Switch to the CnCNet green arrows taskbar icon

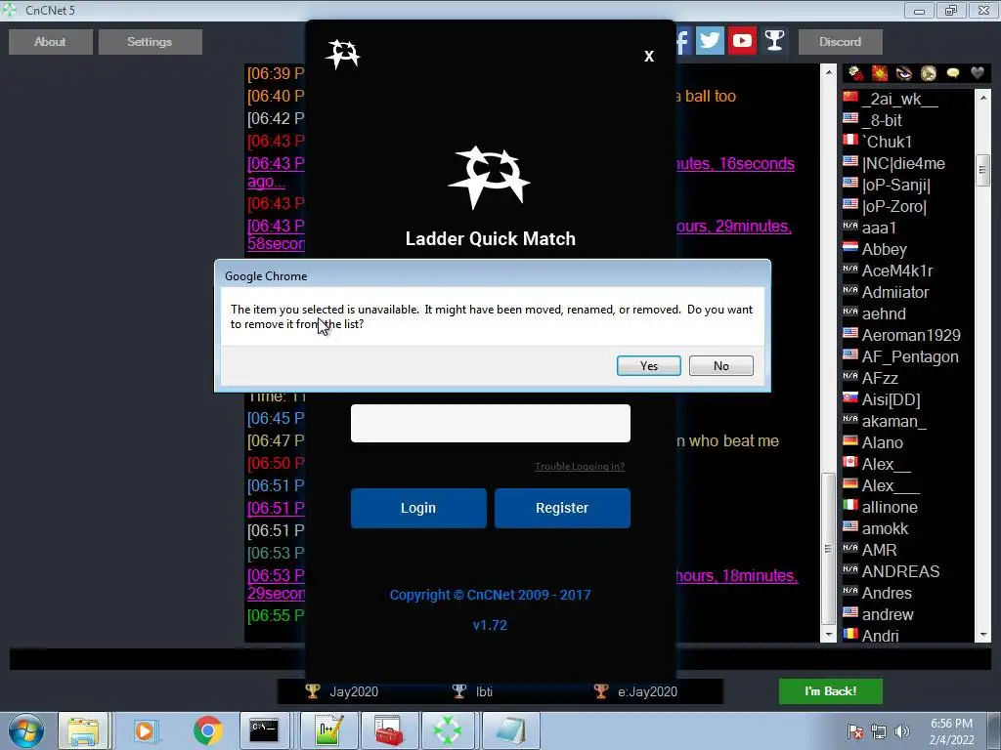pyautogui.click(x=448, y=730)
